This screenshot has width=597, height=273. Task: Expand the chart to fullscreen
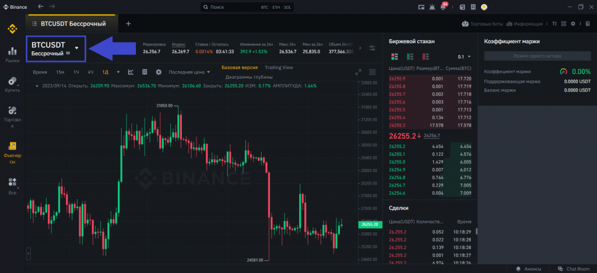click(x=358, y=72)
